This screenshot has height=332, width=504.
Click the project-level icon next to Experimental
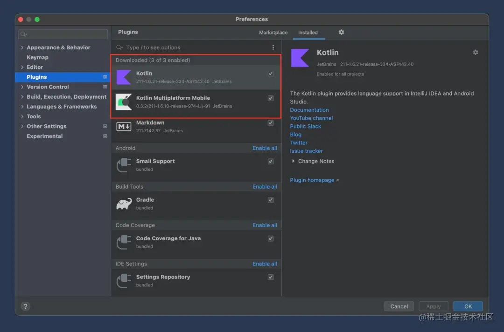pyautogui.click(x=105, y=136)
